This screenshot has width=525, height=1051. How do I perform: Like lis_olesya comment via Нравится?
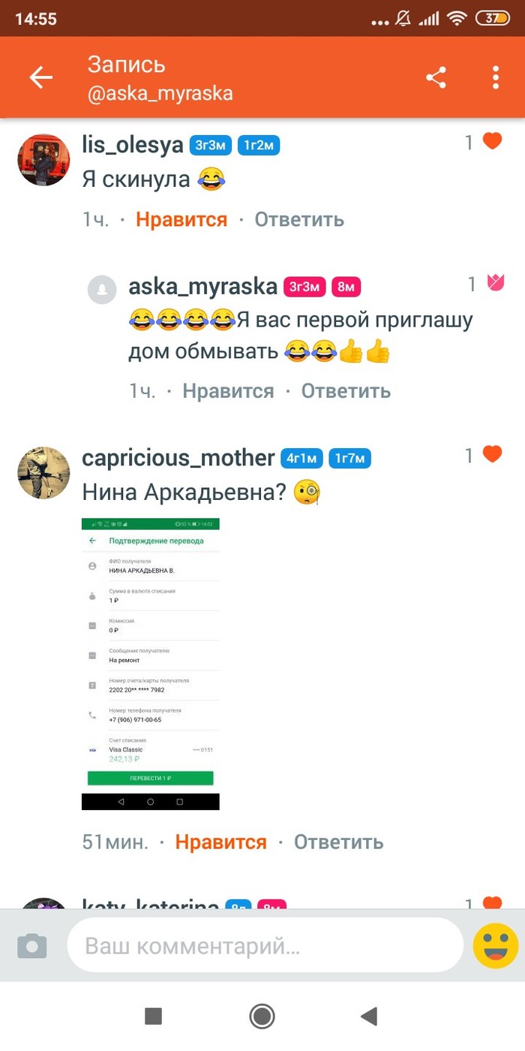pos(181,219)
